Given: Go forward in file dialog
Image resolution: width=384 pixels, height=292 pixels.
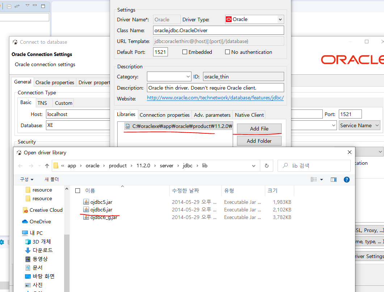Looking at the screenshot, I should coord(31,166).
